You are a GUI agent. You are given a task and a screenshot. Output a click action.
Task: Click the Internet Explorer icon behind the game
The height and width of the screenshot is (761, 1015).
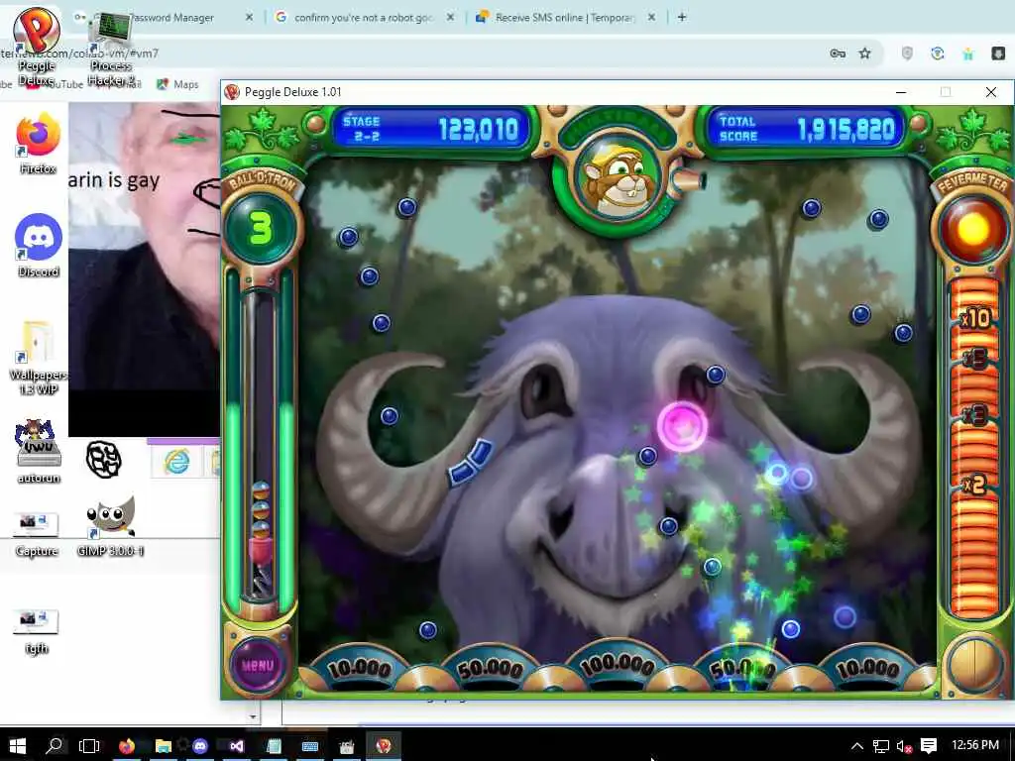pos(176,462)
